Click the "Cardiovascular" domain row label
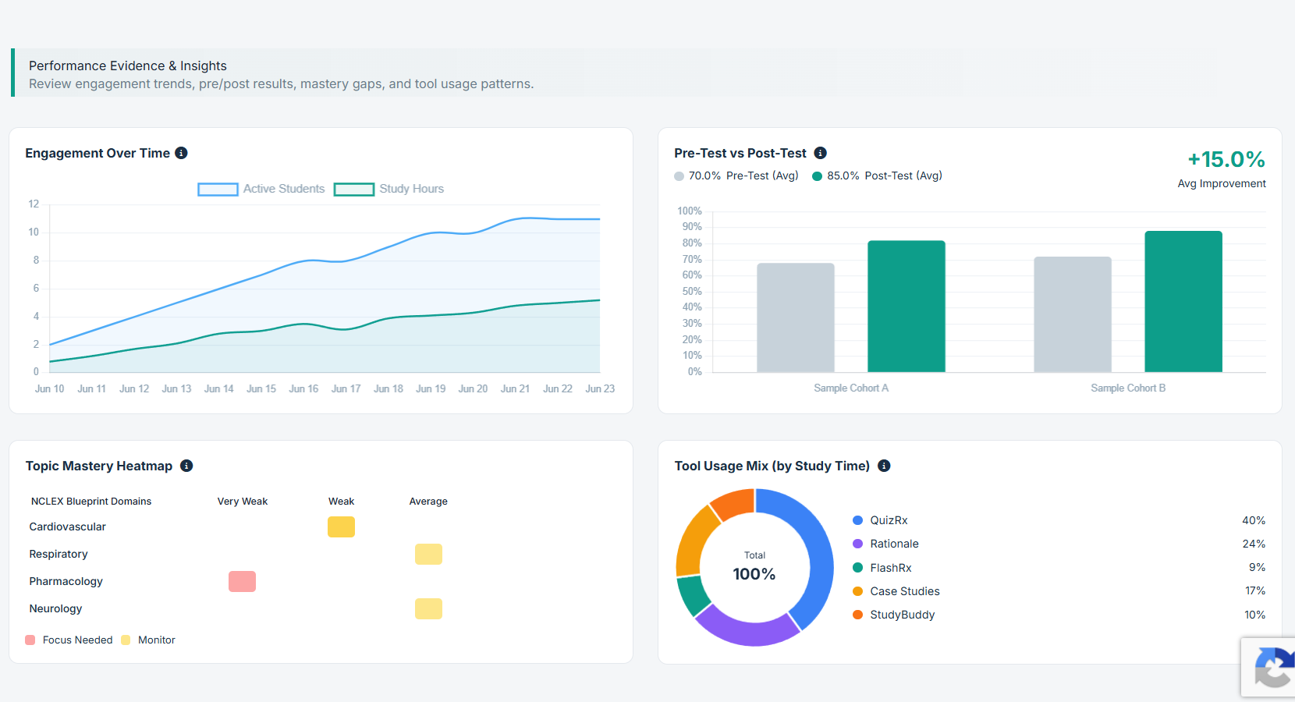The height and width of the screenshot is (702, 1295). 68,527
